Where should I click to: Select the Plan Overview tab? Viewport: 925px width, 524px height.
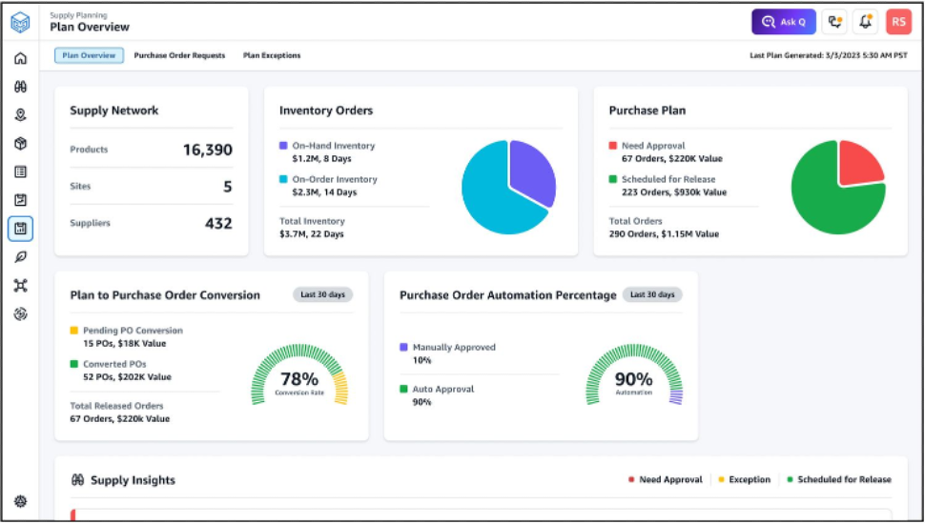89,55
